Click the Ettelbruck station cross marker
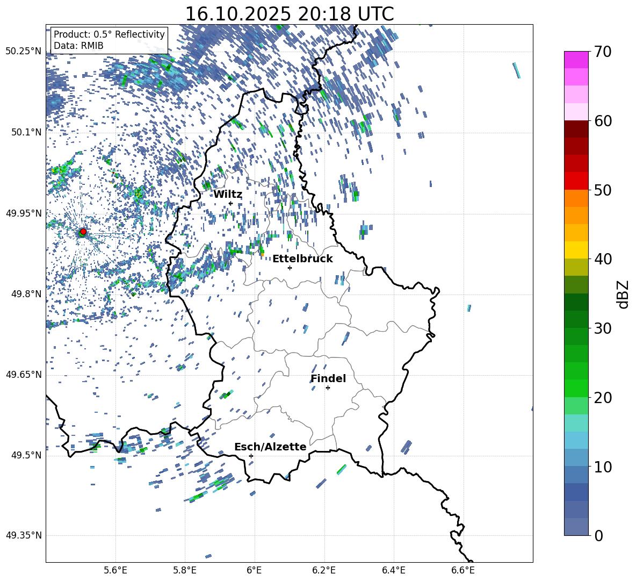Screen dimensions: 636x581 290,268
